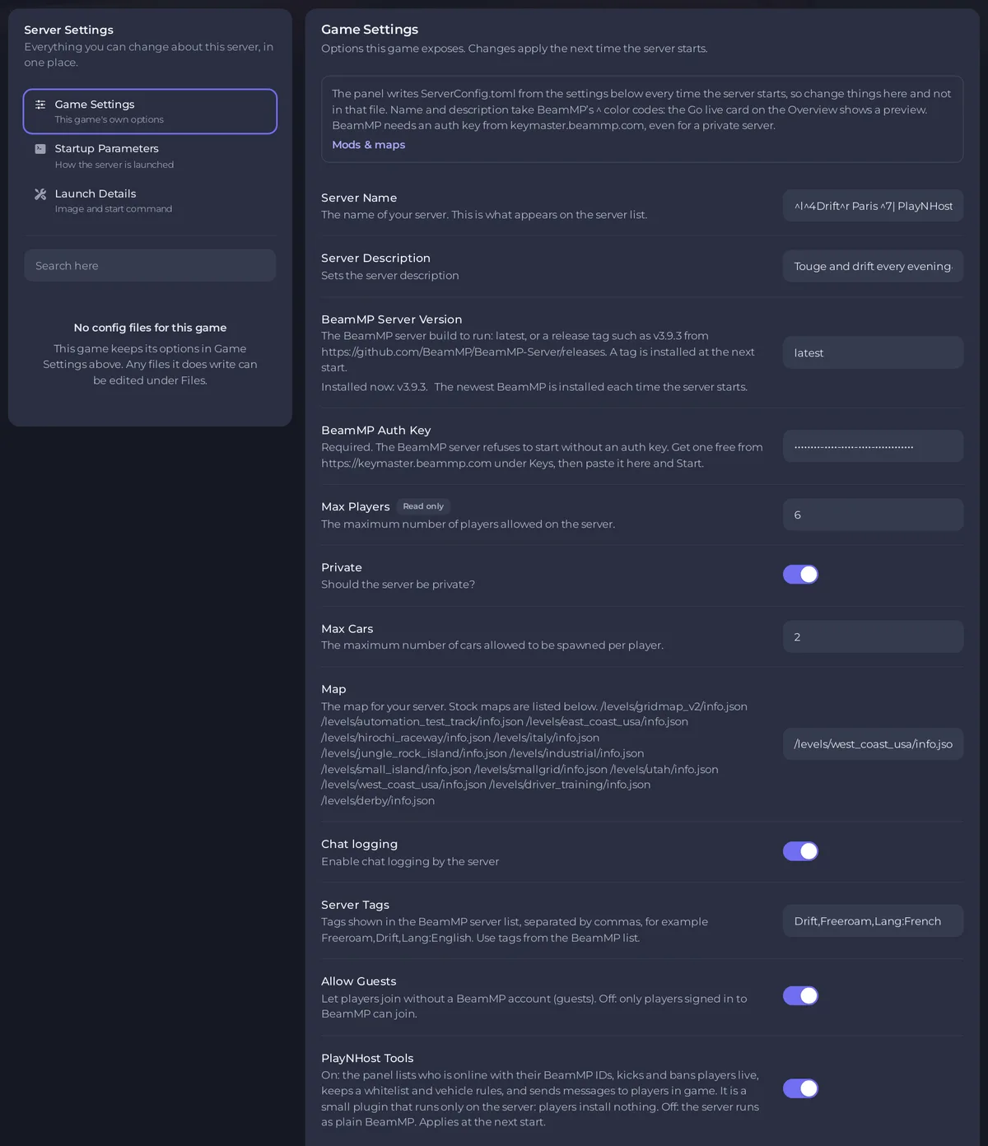Open the Game Settings section
The height and width of the screenshot is (1146, 988).
coord(150,111)
